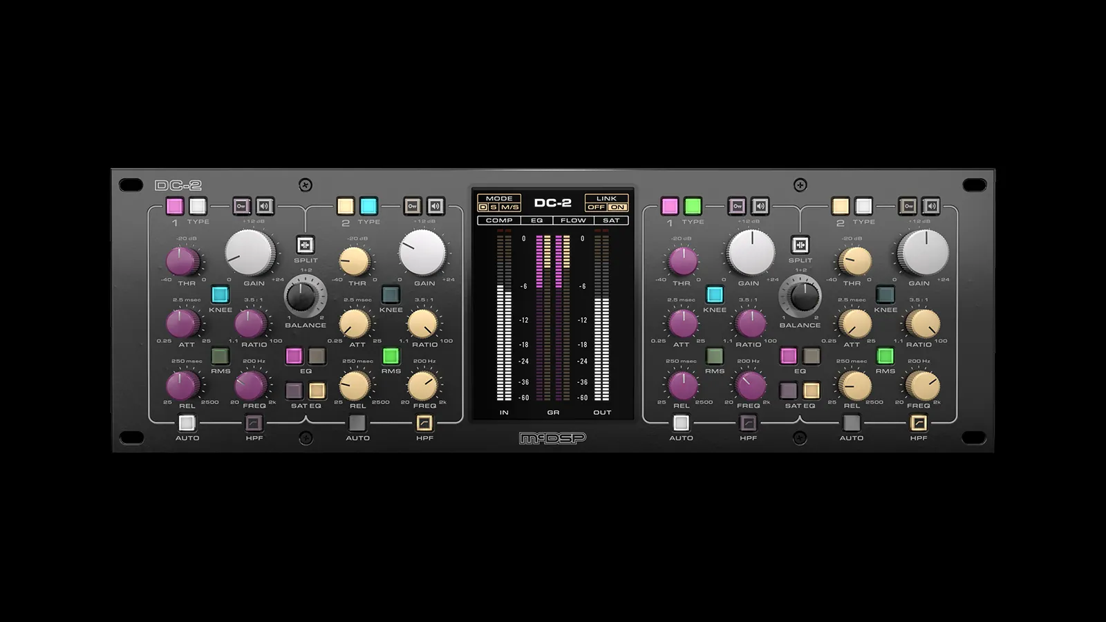Select the pink TYPE button of right unit compressor 1
This screenshot has width=1106, height=622.
(x=670, y=206)
